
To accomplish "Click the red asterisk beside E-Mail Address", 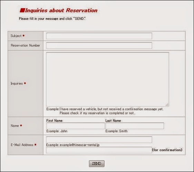I will (x=36, y=144).
